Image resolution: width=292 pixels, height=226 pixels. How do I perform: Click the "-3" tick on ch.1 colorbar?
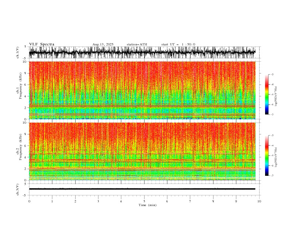coord(272,74)
